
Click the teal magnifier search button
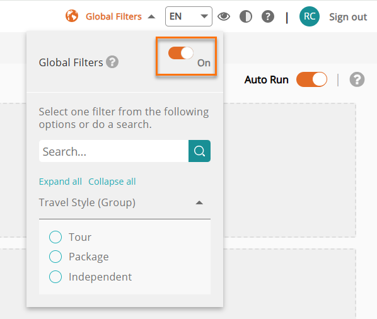click(x=200, y=151)
